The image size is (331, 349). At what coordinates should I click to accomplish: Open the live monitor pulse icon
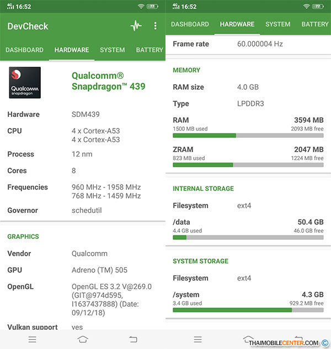(x=136, y=26)
